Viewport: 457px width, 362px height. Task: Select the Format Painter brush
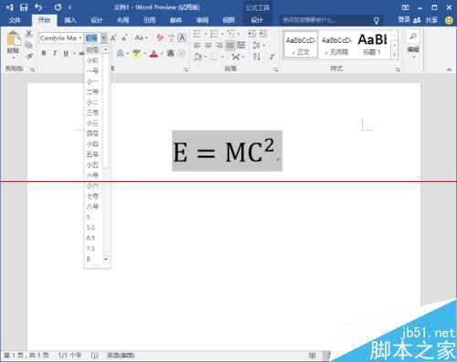coord(28,57)
